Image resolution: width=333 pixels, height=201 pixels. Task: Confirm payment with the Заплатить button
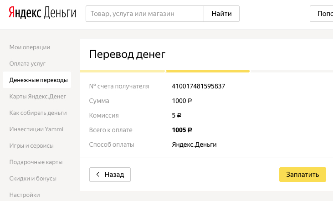pyautogui.click(x=302, y=175)
